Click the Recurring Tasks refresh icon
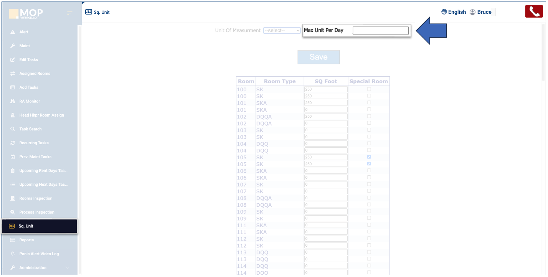The height and width of the screenshot is (277, 548). [13, 143]
